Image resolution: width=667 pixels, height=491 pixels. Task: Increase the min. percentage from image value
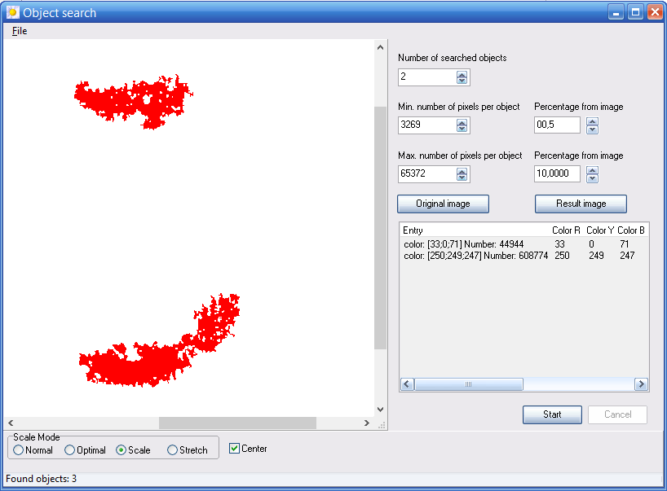(592, 122)
